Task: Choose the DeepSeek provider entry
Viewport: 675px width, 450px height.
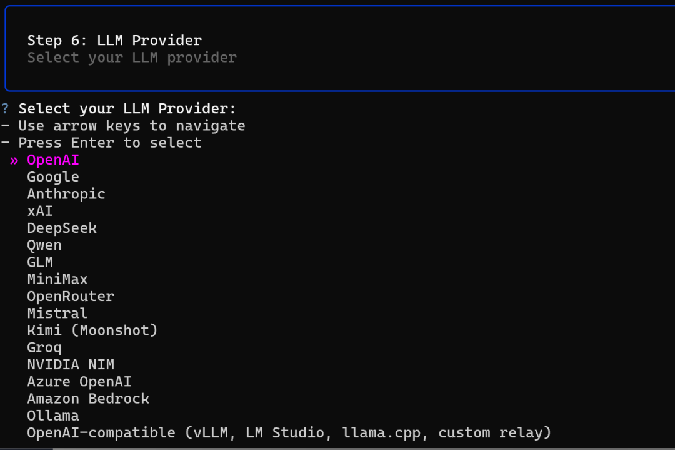Action: 62,228
